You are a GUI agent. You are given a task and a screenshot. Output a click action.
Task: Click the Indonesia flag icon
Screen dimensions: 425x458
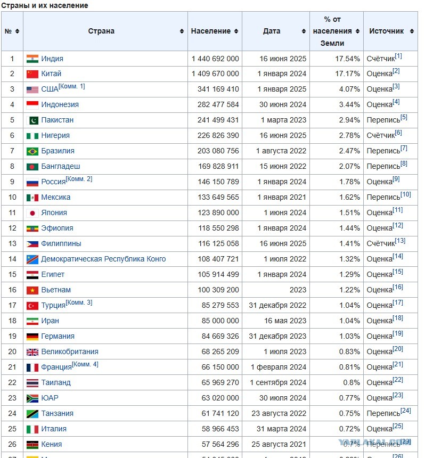(32, 105)
